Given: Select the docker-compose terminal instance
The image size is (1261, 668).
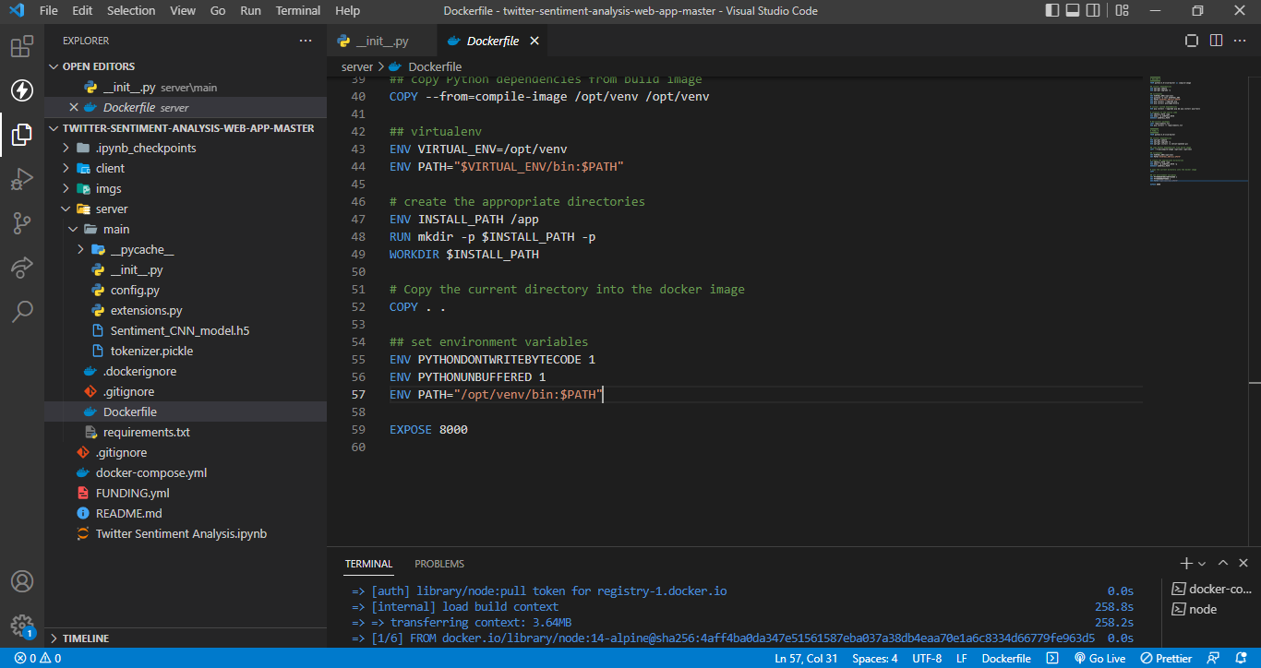Looking at the screenshot, I should click(1210, 589).
